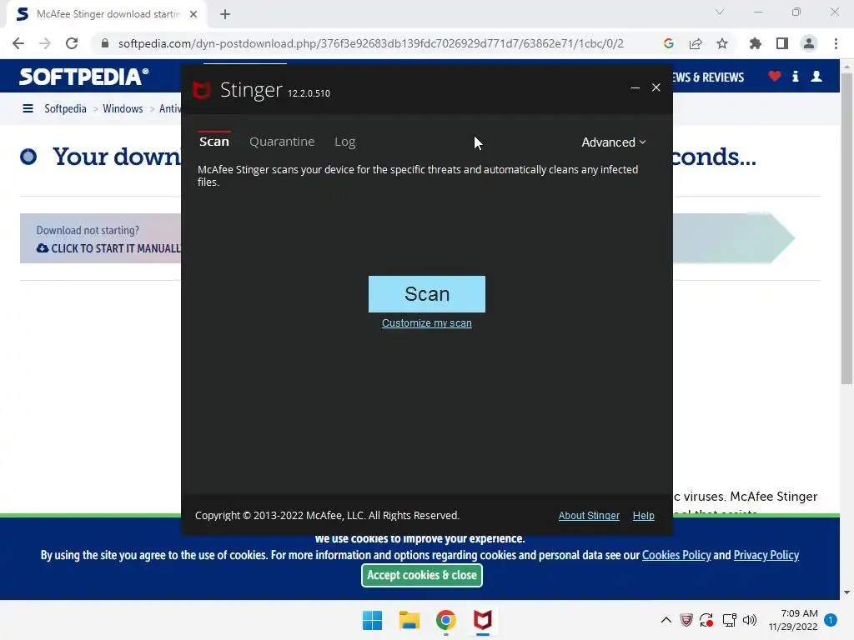This screenshot has height=640, width=854.
Task: Close the Stinger window
Action: point(656,87)
